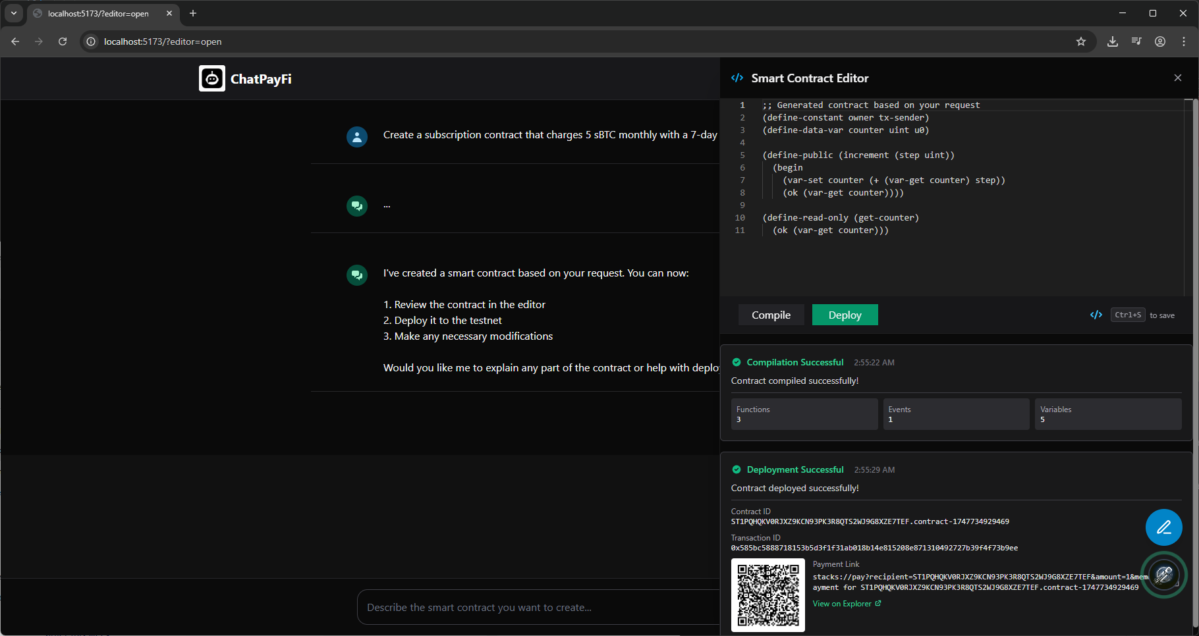
Task: Open the tab search dropdown arrow
Action: point(14,13)
